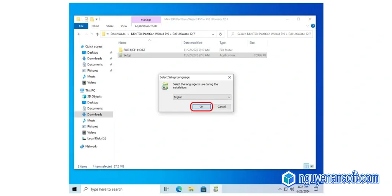Select This PC in navigation pane
Screen dimensions: 392x196
click(x=90, y=90)
